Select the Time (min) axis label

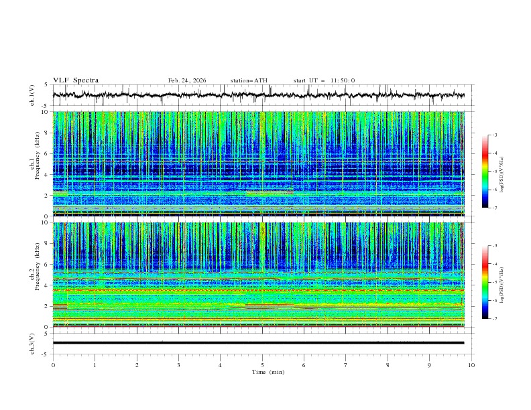click(268, 371)
